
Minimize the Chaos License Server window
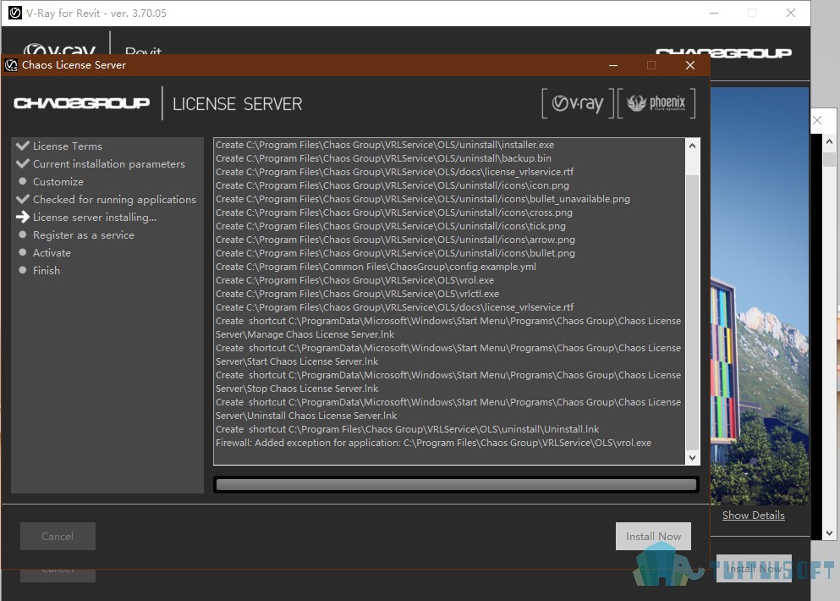pos(613,65)
